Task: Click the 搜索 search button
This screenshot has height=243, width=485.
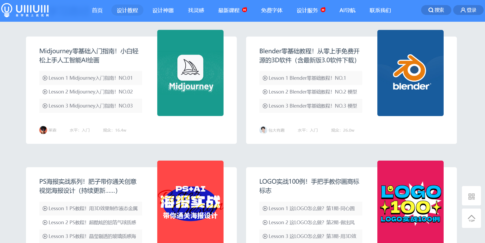Action: click(x=436, y=10)
